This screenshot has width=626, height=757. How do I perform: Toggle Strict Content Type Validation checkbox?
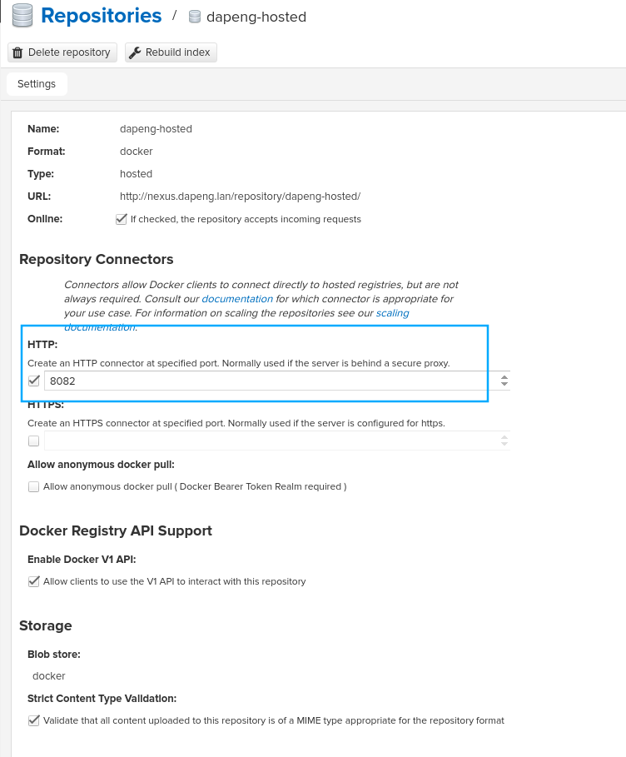(x=34, y=720)
